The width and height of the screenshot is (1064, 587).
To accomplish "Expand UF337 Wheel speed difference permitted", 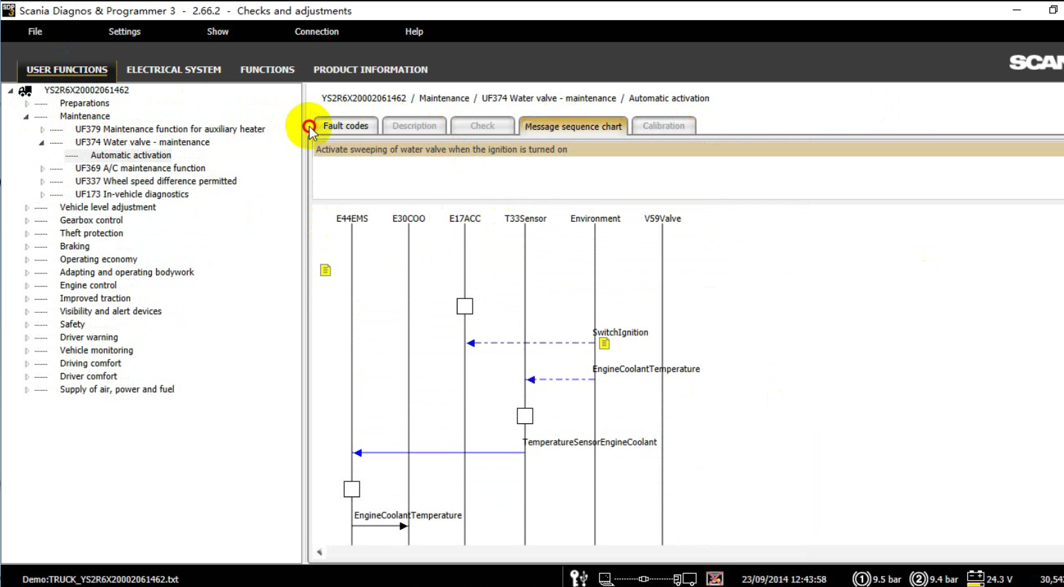I will [42, 182].
